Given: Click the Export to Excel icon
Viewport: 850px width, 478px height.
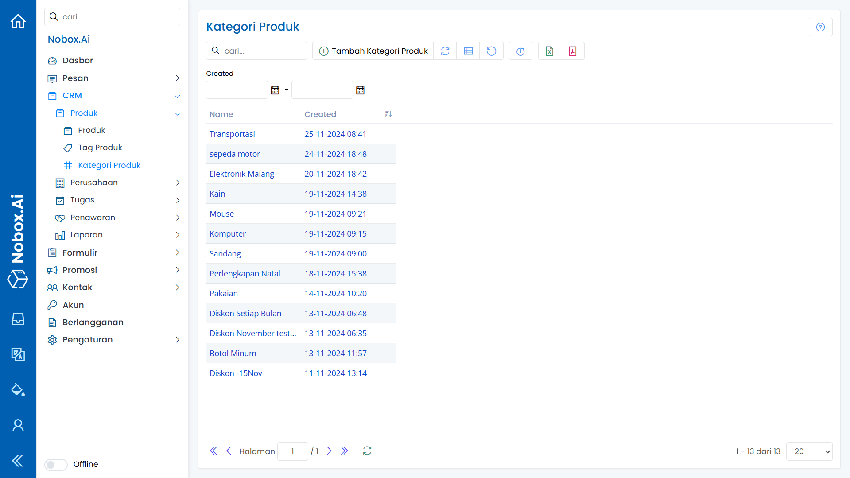Looking at the screenshot, I should click(549, 51).
